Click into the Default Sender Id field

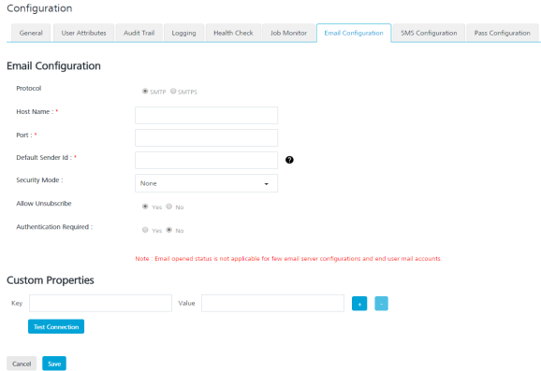tap(206, 160)
